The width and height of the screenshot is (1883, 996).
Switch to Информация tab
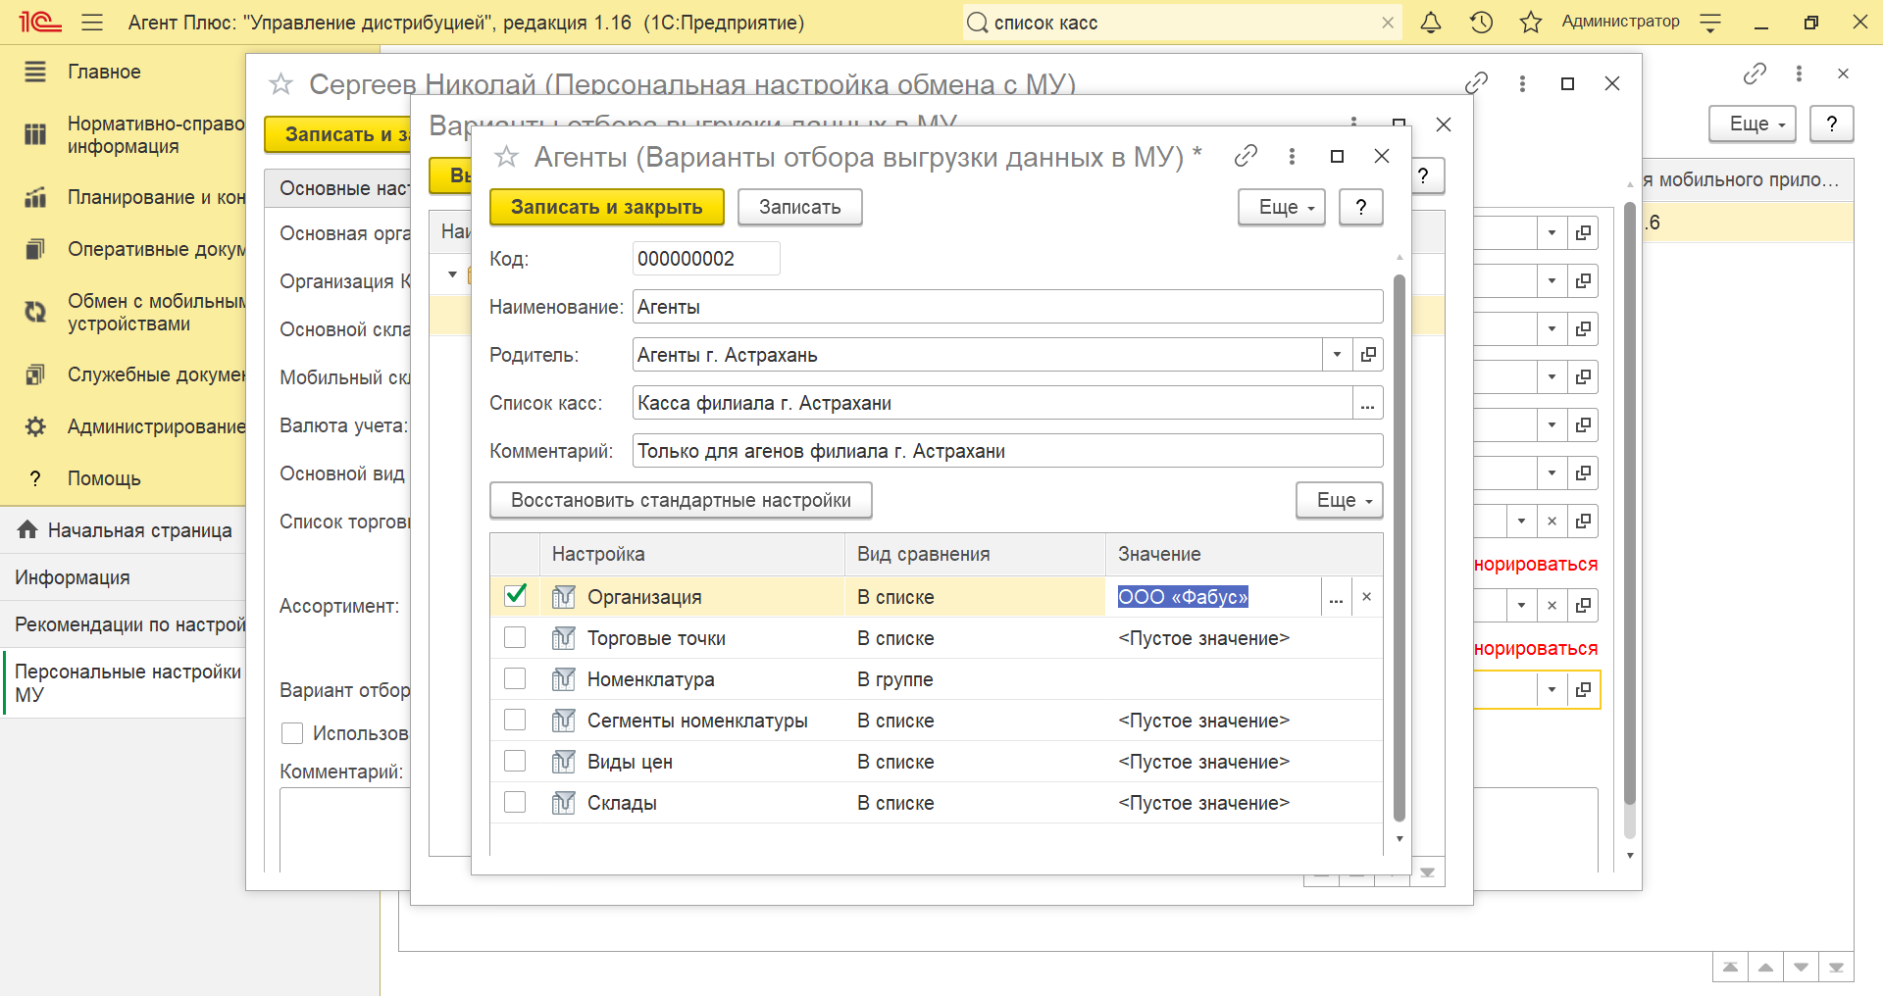click(123, 577)
